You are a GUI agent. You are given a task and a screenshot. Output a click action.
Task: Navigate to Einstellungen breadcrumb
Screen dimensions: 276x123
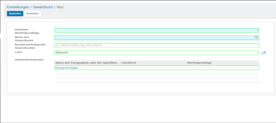pos(18,7)
